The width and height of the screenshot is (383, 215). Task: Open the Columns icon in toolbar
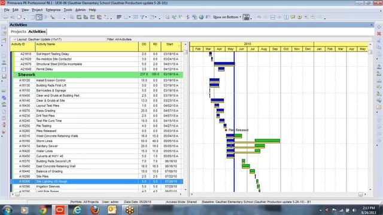126,17
